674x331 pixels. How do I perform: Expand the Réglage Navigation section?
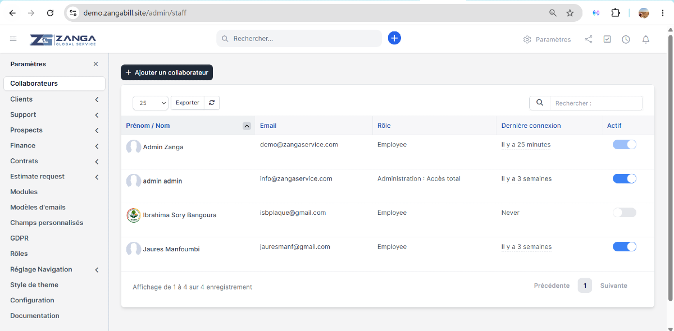97,270
